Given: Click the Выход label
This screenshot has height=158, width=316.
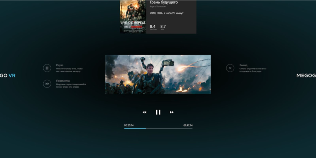Looking at the screenshot, I should (x=243, y=65).
